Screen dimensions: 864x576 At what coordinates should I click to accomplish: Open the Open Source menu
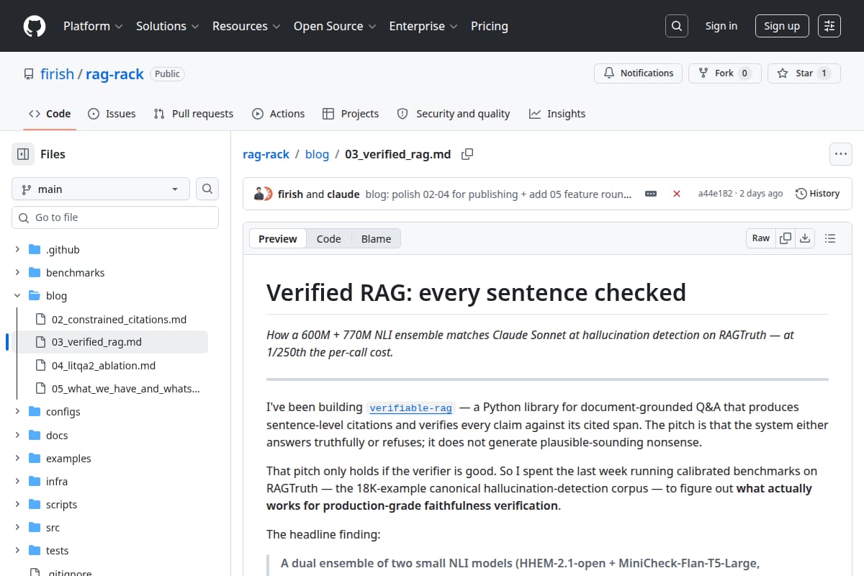(x=335, y=26)
